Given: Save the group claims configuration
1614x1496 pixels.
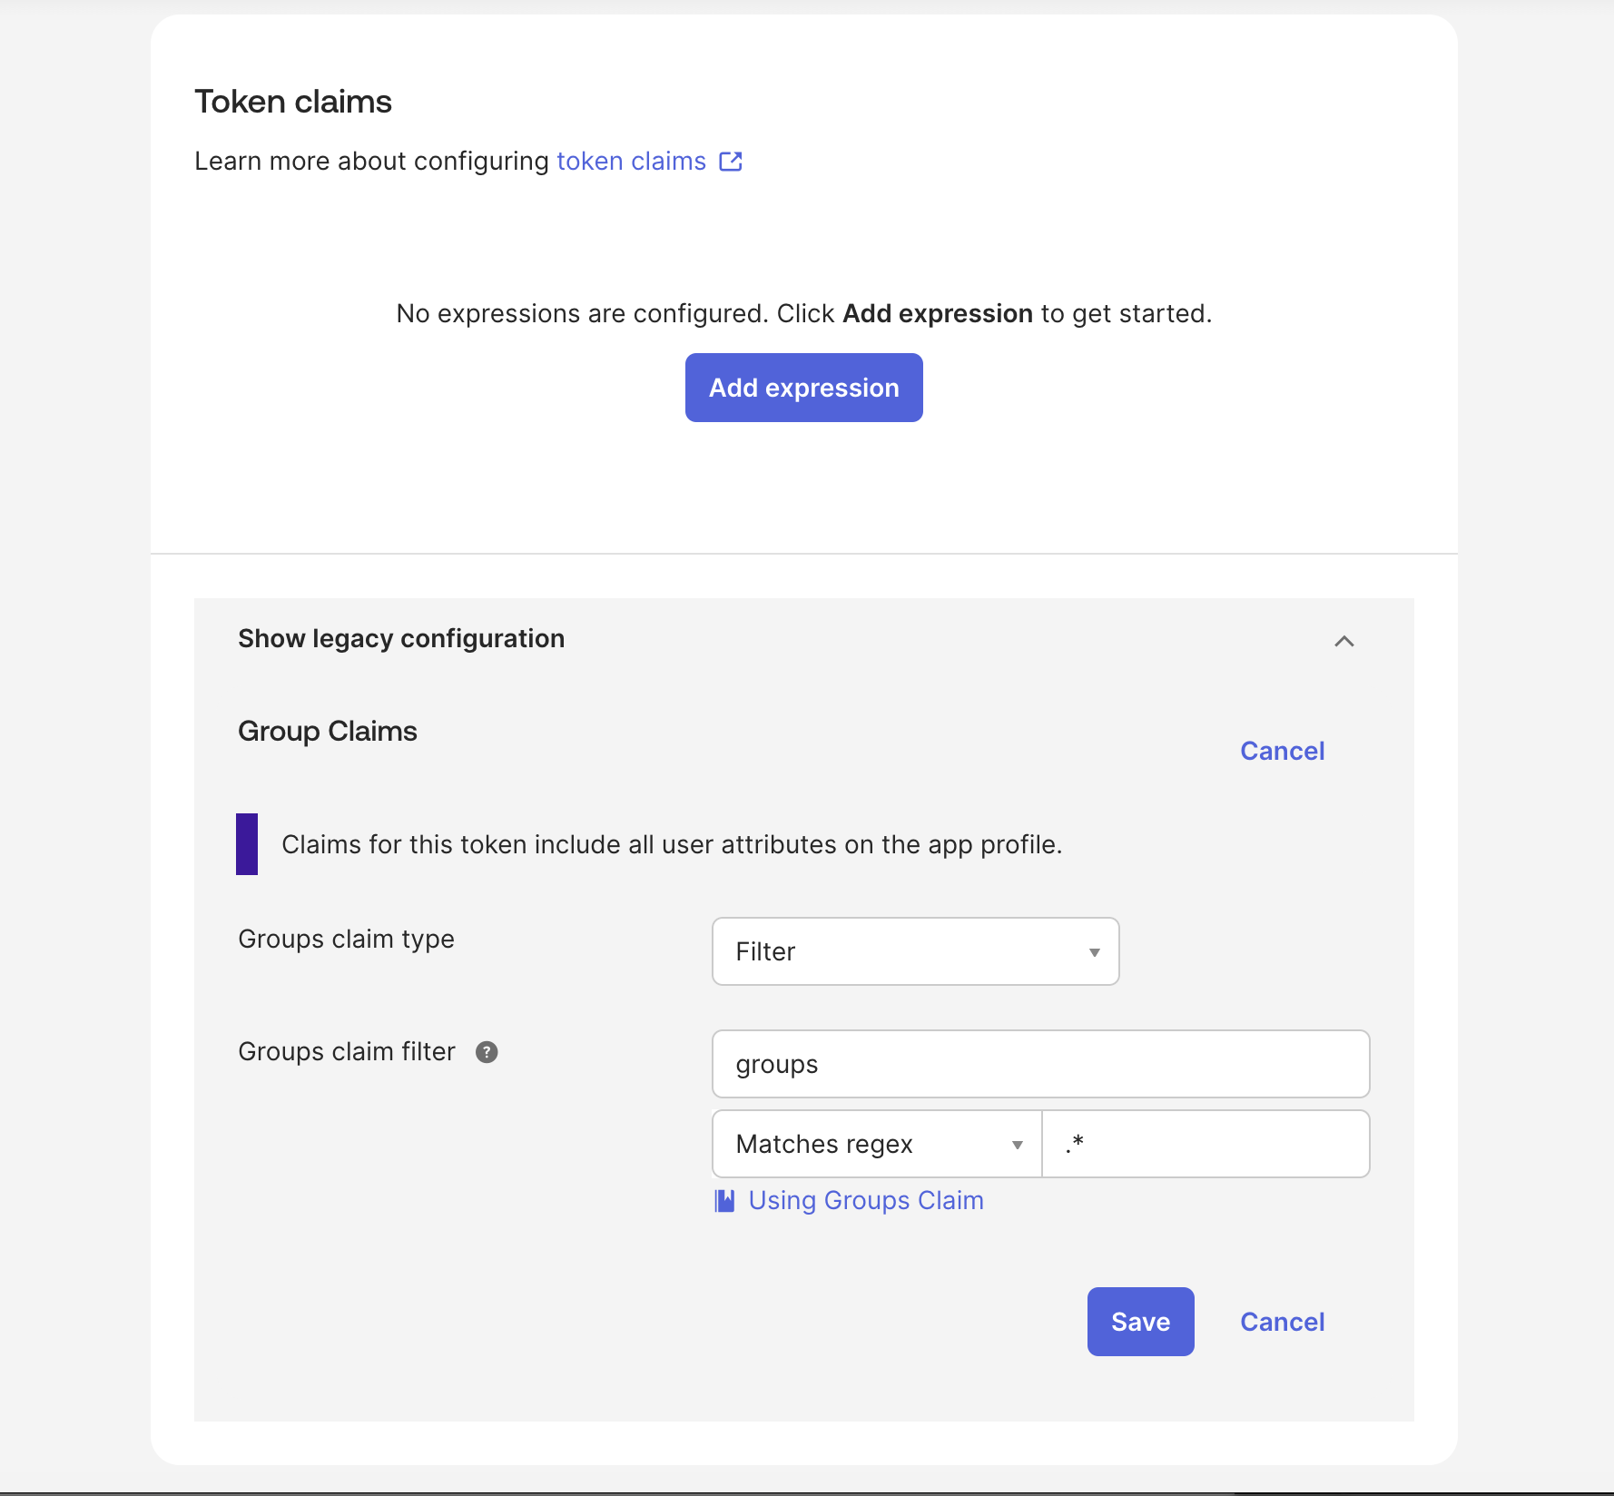Looking at the screenshot, I should click(x=1140, y=1322).
